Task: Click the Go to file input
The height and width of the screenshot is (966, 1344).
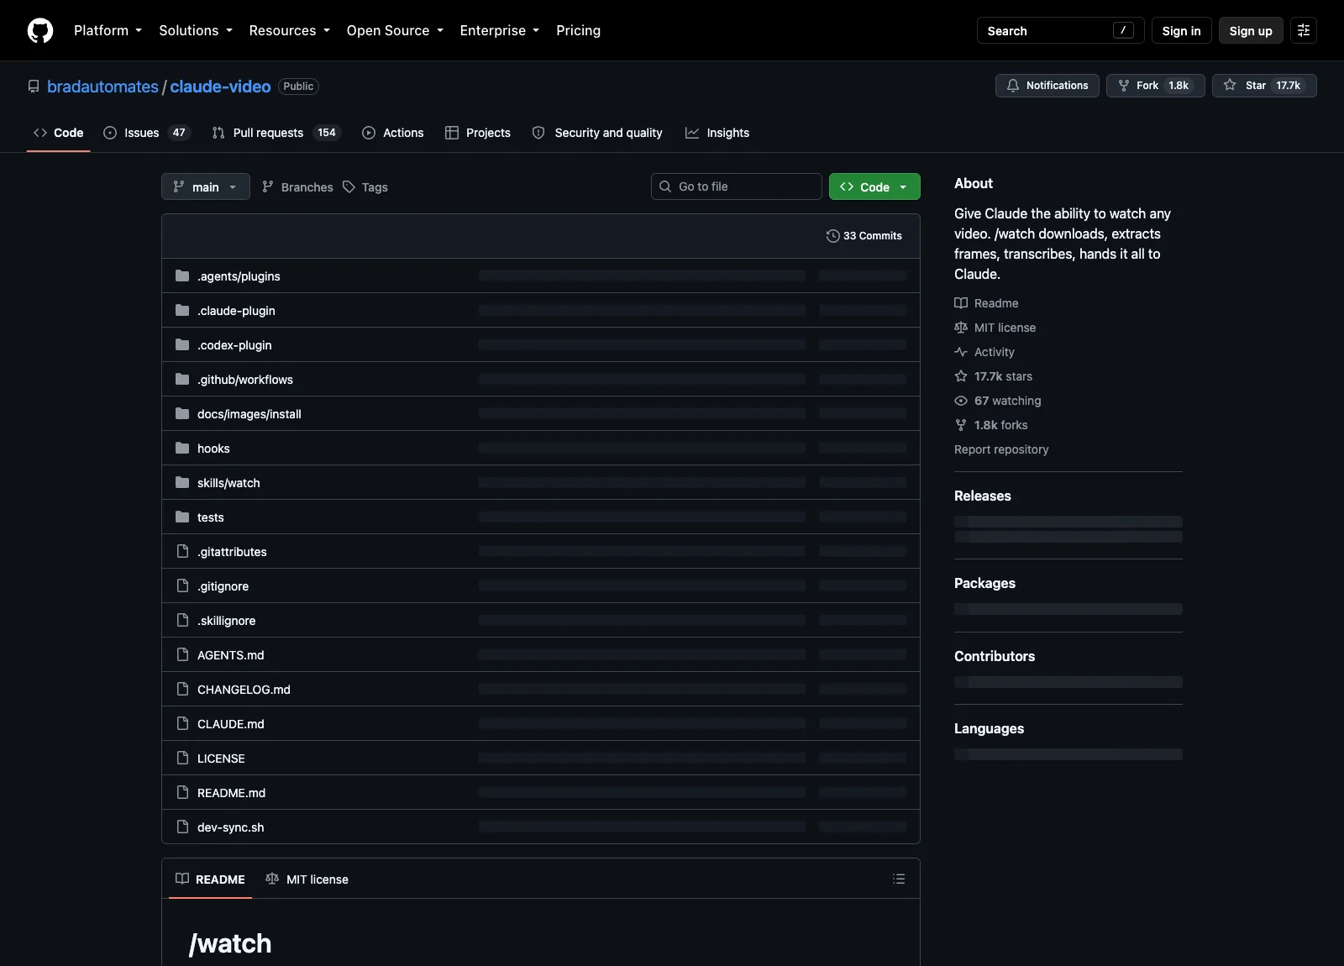Action: pyautogui.click(x=736, y=186)
